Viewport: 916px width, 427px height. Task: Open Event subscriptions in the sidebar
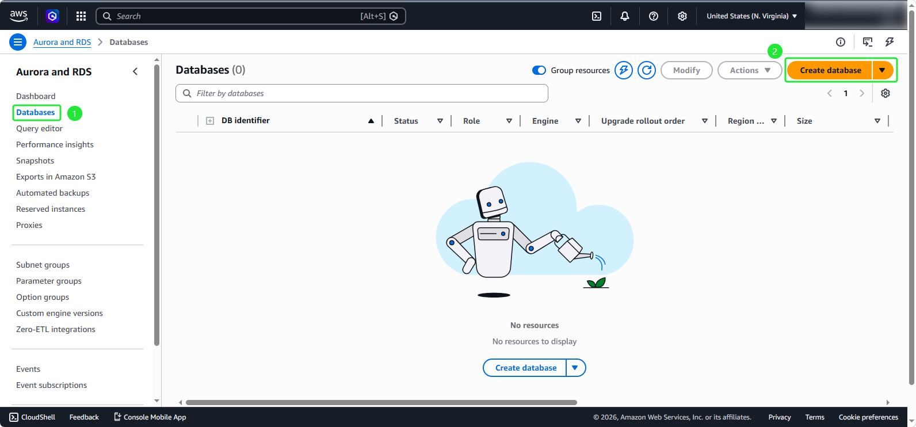[51, 385]
